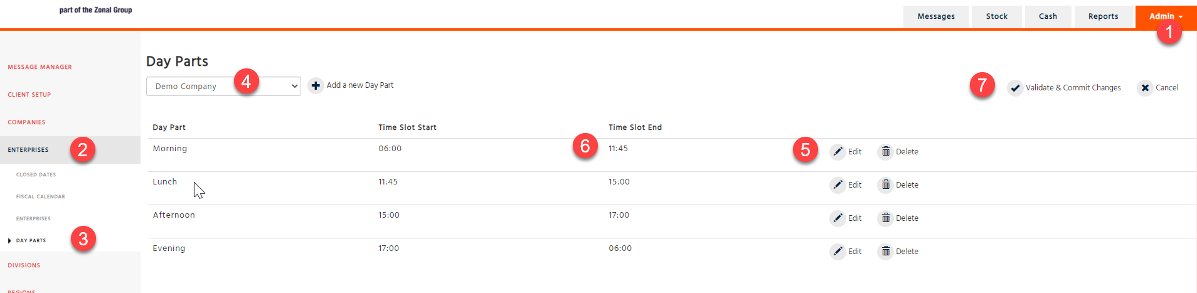Navigate to Divisions in the sidebar

click(x=24, y=265)
